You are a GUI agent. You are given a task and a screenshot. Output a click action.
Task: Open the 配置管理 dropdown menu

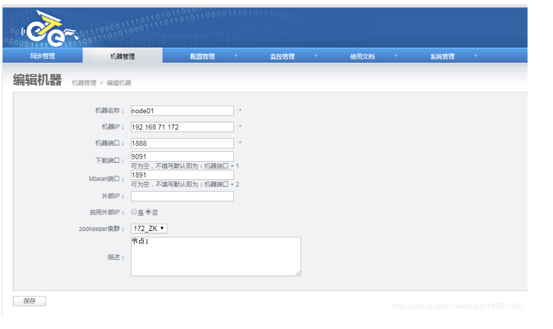[x=202, y=56]
